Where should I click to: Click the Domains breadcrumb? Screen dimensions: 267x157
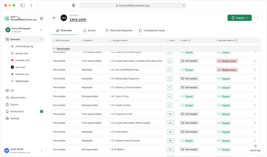74,15
